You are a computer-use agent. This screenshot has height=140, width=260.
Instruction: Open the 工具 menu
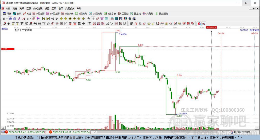click(54, 8)
